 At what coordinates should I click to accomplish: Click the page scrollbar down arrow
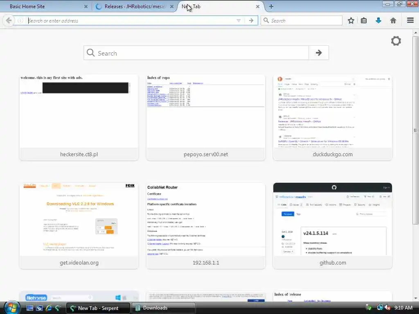416,298
